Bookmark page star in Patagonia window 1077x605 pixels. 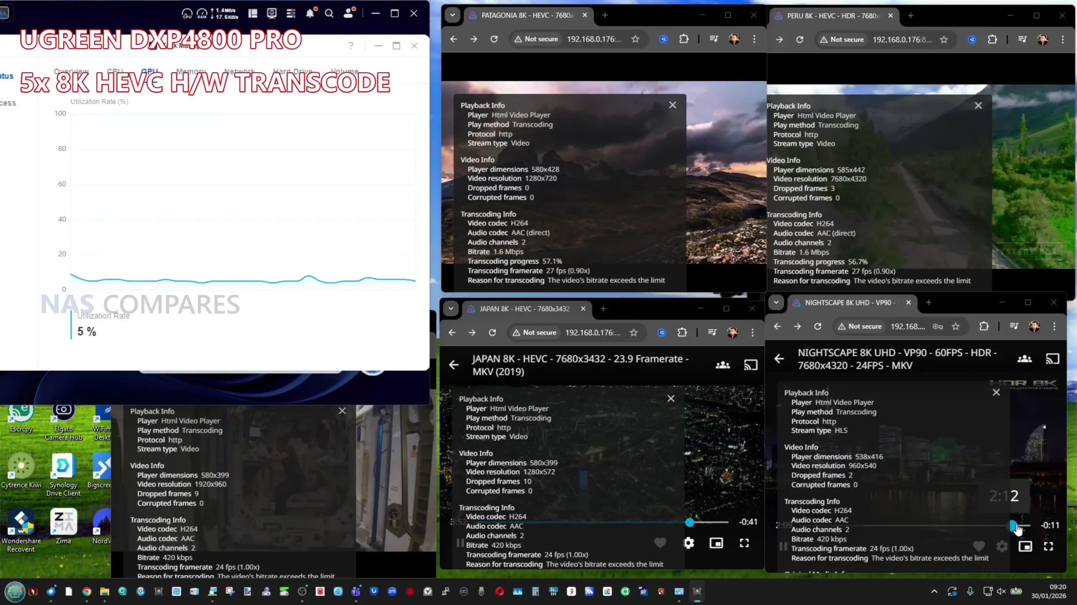(x=635, y=39)
